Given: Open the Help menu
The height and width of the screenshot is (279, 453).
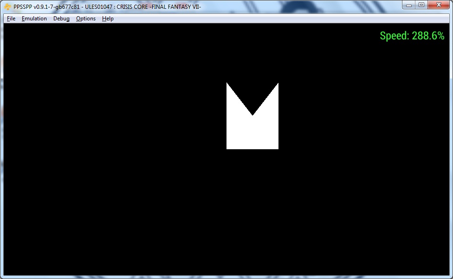Looking at the screenshot, I should [108, 19].
